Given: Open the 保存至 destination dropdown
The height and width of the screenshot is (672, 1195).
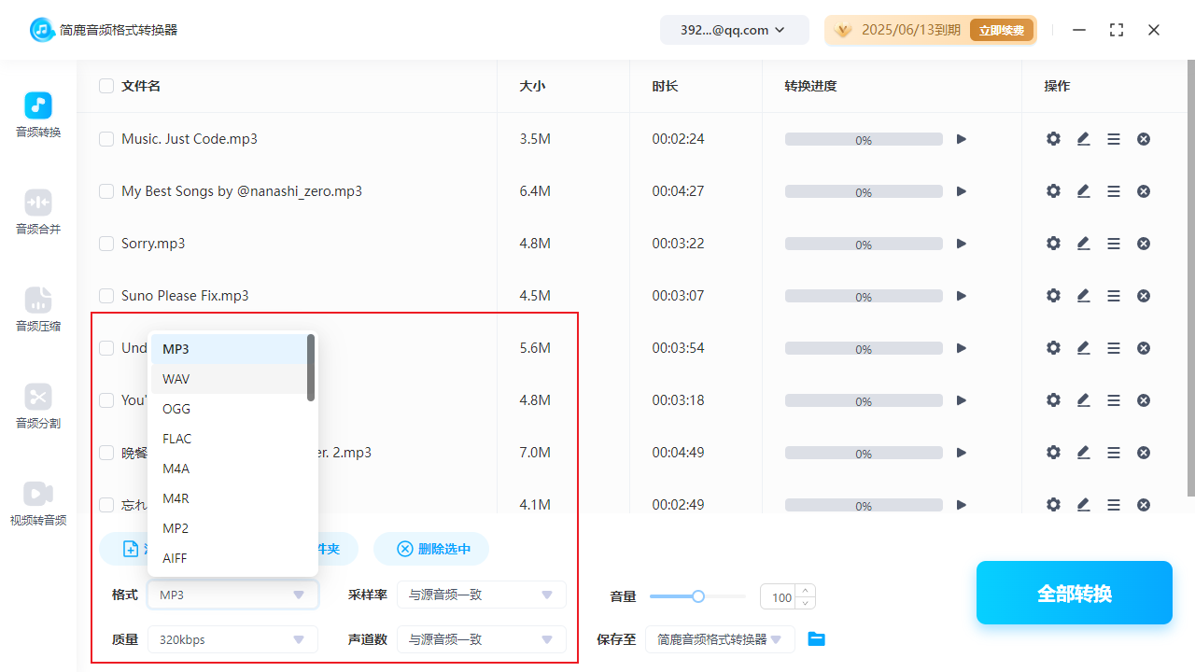Looking at the screenshot, I should [720, 639].
